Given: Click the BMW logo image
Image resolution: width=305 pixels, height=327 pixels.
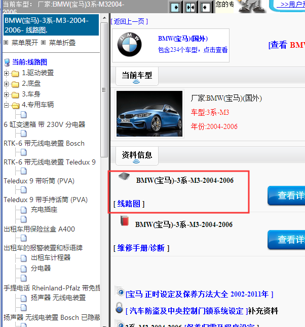Looking at the screenshot, I should pos(129,44).
